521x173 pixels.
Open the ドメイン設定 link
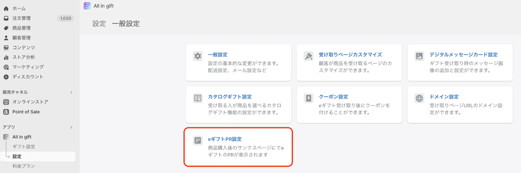(x=444, y=97)
